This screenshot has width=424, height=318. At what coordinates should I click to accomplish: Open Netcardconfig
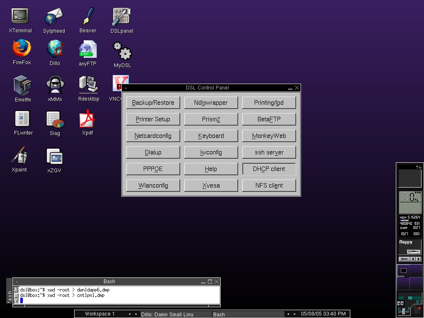pos(153,136)
